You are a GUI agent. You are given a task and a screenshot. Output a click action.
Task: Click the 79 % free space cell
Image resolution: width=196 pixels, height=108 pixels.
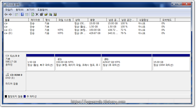(x=123, y=33)
